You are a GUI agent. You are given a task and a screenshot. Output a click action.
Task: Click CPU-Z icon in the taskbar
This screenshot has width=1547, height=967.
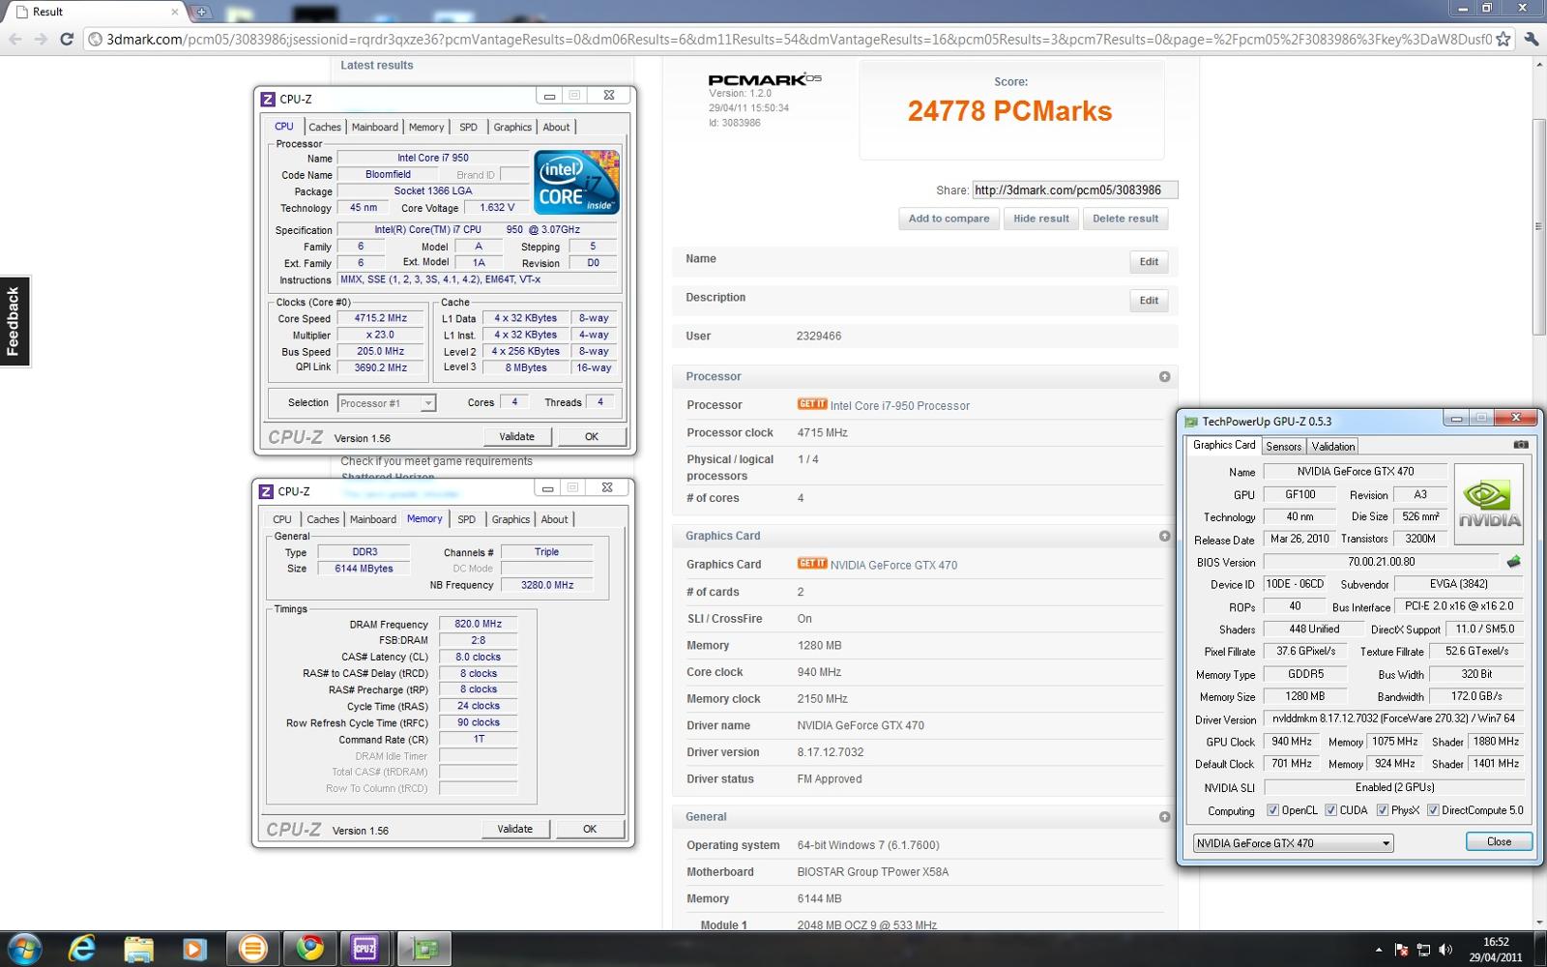pyautogui.click(x=365, y=949)
